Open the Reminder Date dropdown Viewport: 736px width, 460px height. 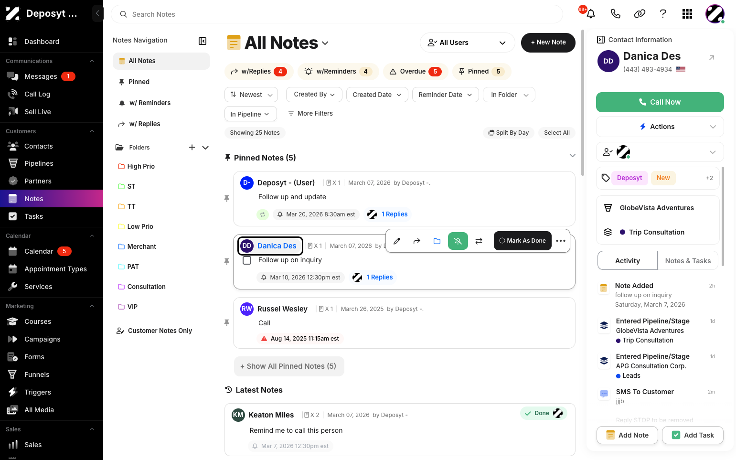(x=445, y=95)
